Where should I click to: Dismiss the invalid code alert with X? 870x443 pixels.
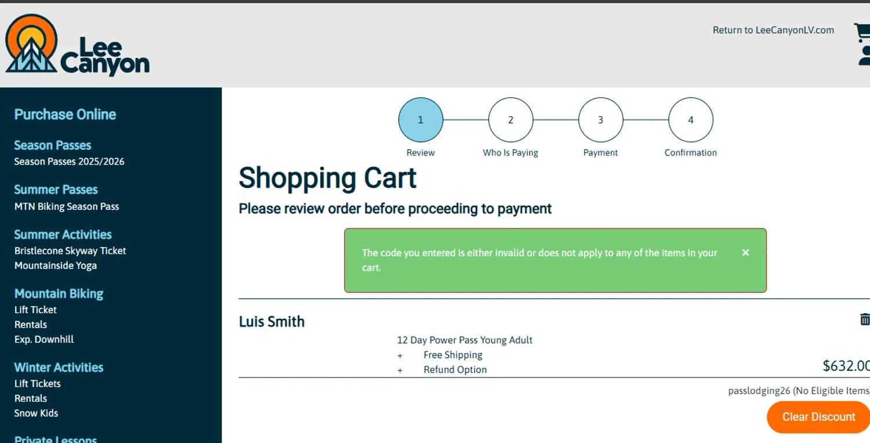pyautogui.click(x=745, y=253)
